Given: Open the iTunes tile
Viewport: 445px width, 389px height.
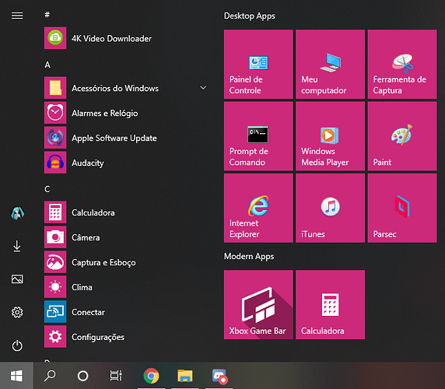Looking at the screenshot, I should click(330, 208).
